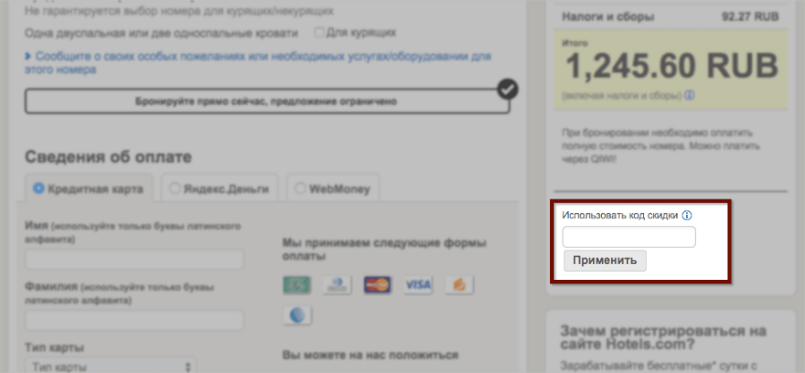Screen dimensions: 805x373
Task: Click the 'Налоги и сборы' label
Action: coord(608,17)
